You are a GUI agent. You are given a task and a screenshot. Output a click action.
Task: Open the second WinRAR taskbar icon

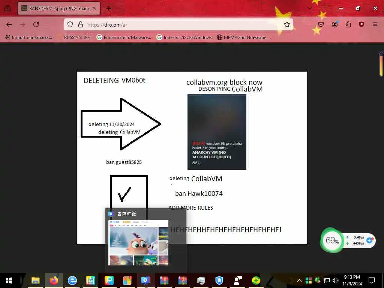tap(183, 280)
